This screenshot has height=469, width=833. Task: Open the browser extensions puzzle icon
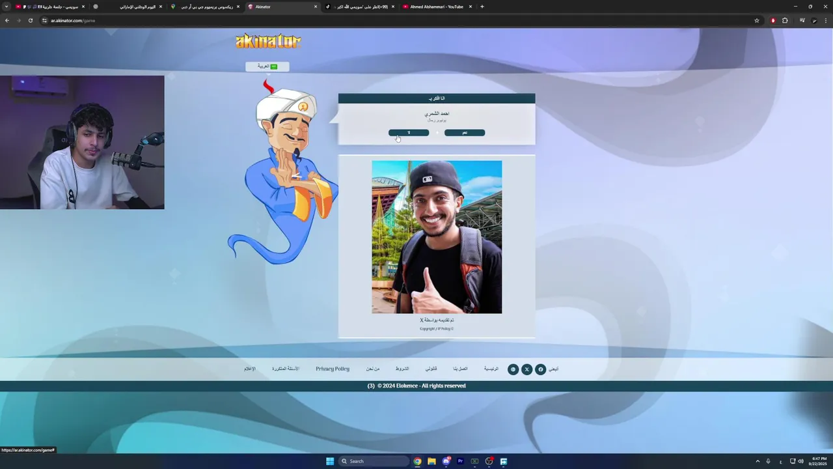click(x=785, y=20)
